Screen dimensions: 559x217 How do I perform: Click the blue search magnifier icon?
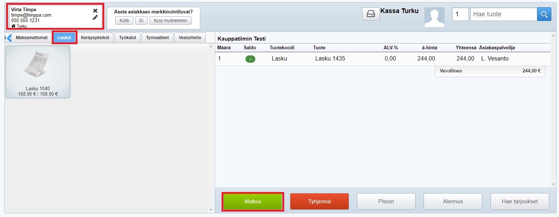tap(544, 14)
